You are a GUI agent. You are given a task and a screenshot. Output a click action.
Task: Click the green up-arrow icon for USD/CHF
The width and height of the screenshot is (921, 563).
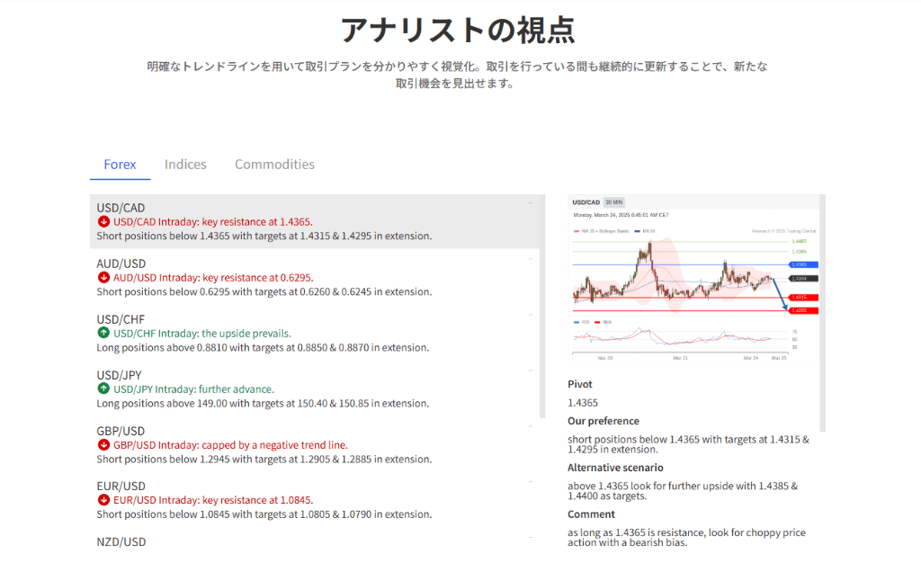point(103,334)
